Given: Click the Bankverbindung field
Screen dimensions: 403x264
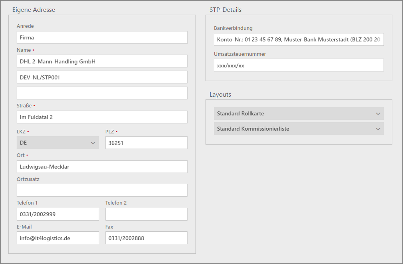Looking at the screenshot, I should pos(299,40).
